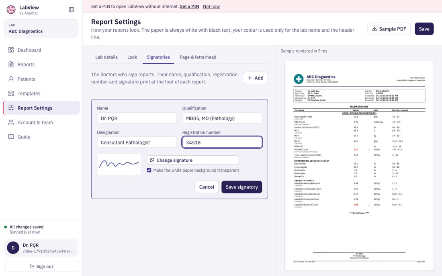Viewport: 442px width, 276px height.
Task: Focus the Name input field
Action: (137, 118)
